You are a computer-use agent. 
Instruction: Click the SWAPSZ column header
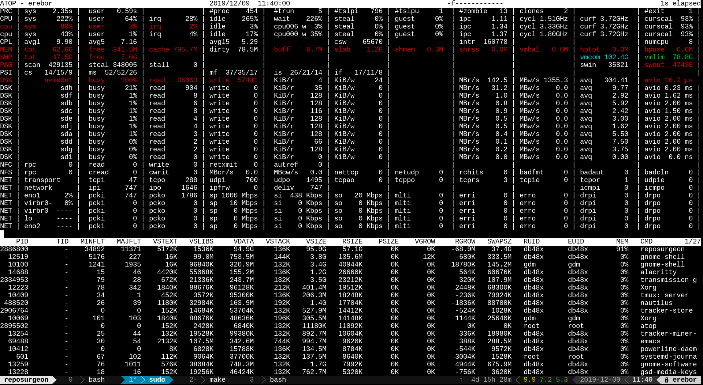(x=499, y=242)
